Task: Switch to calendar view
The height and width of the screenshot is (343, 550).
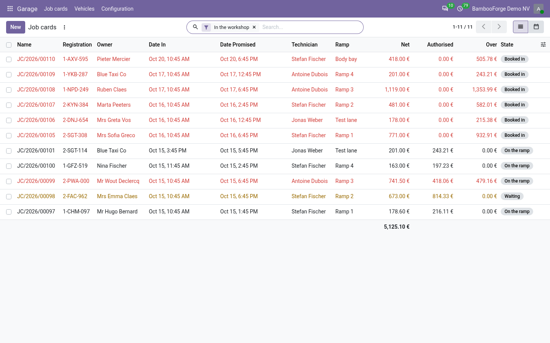Action: (536, 27)
